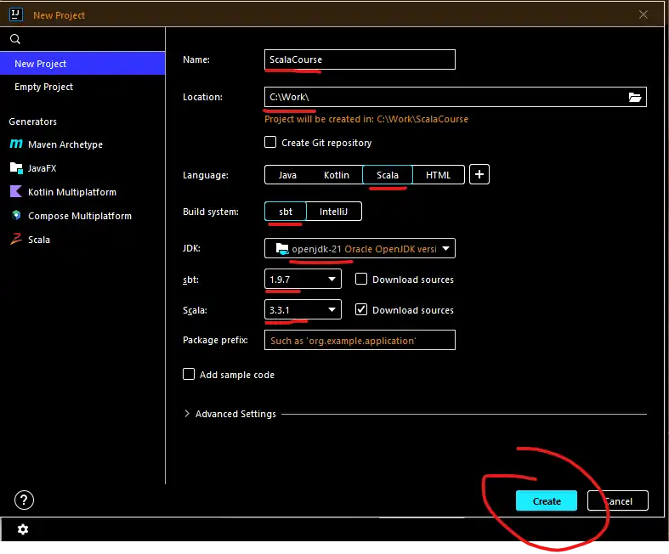Browse for location using folder icon
The width and height of the screenshot is (669, 554).
[x=634, y=98]
